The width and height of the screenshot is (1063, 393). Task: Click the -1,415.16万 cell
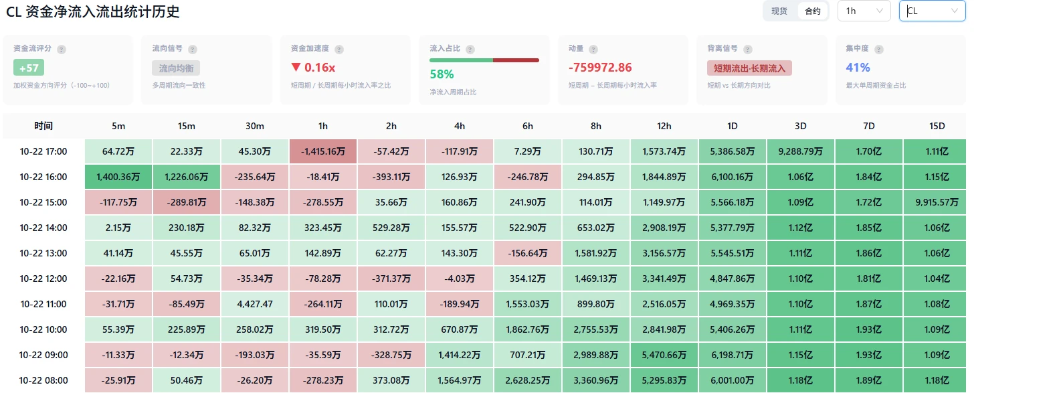pos(323,151)
